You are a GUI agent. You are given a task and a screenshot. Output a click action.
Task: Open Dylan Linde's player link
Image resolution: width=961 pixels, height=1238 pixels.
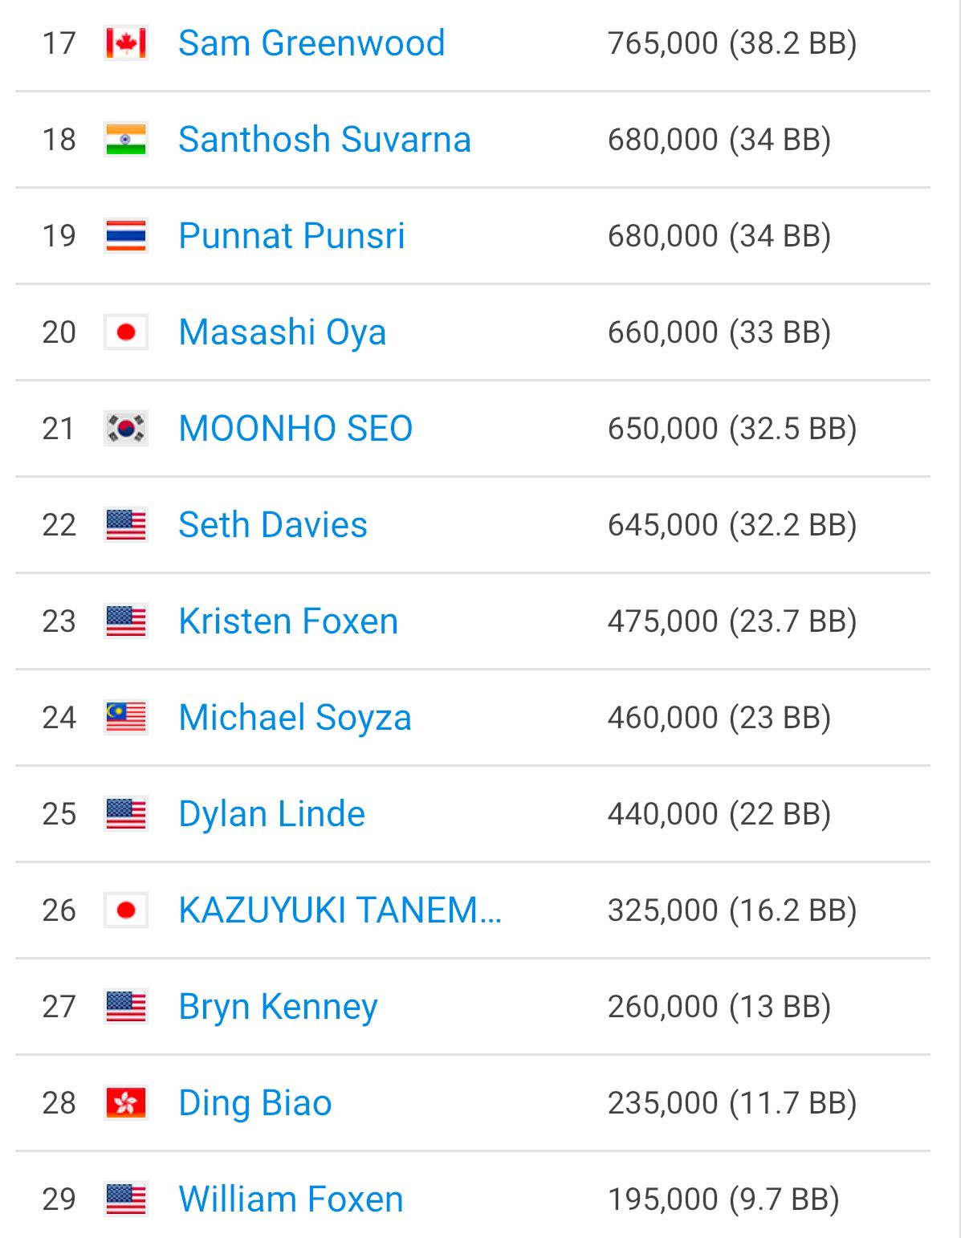[x=271, y=814]
